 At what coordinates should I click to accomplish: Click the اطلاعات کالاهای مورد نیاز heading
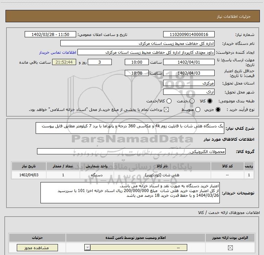click(229, 139)
